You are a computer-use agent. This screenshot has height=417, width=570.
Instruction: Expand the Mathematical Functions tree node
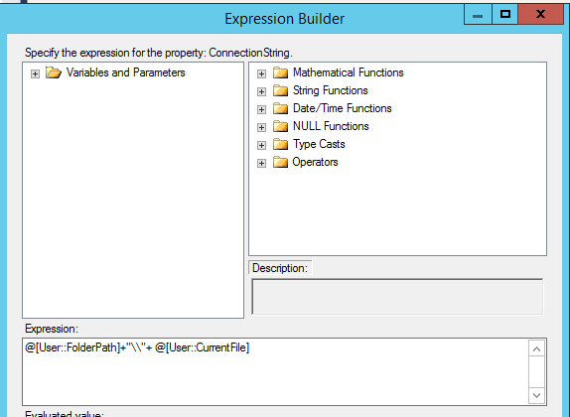point(261,73)
